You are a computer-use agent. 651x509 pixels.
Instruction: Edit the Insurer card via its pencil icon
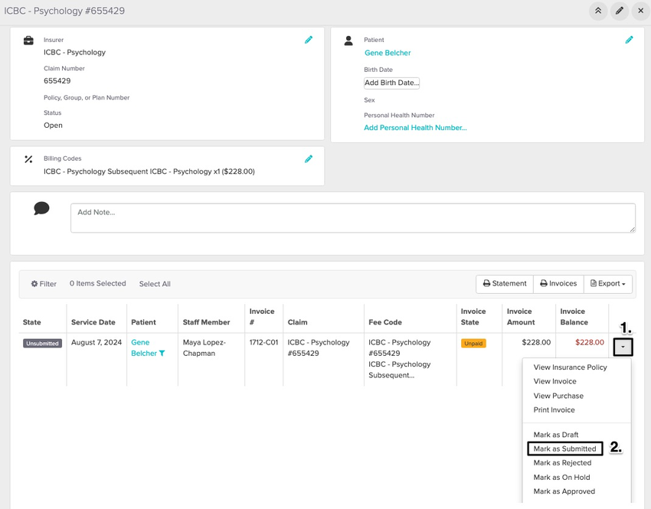click(x=309, y=40)
